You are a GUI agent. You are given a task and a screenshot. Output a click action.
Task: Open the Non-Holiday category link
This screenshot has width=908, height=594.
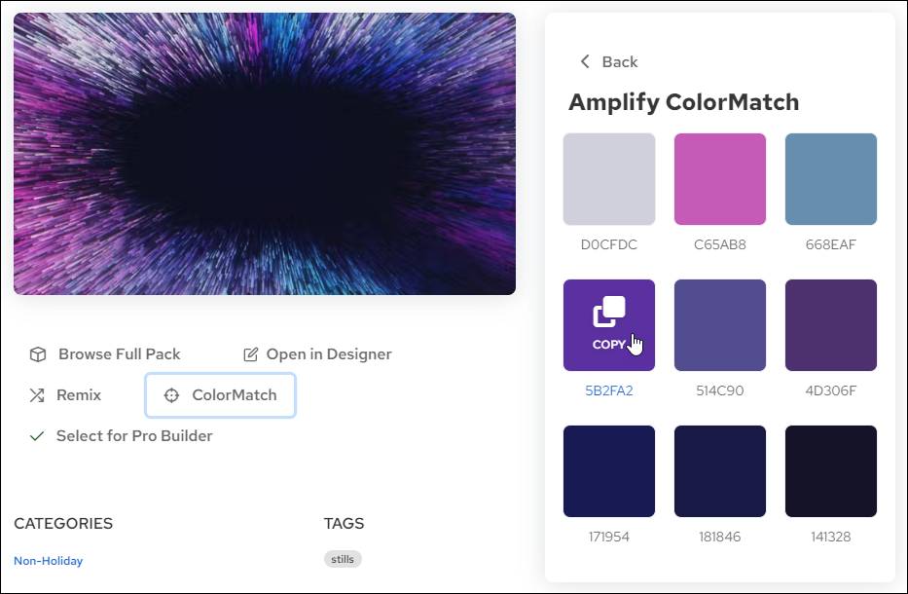49,561
